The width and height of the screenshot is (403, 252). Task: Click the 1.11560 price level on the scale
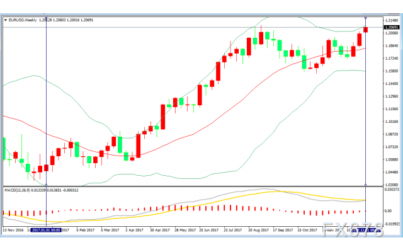(392, 109)
